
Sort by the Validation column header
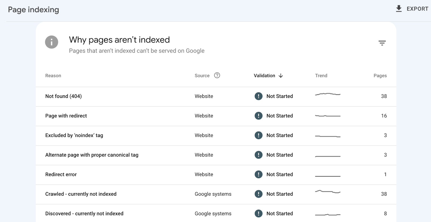click(264, 76)
